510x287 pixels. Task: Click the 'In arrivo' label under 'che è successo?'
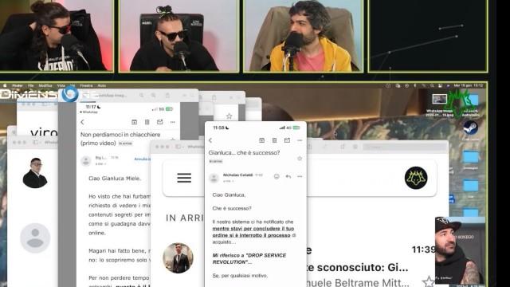[x=216, y=161]
